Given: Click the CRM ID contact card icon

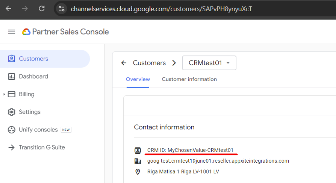Looking at the screenshot, I should coord(138,150).
